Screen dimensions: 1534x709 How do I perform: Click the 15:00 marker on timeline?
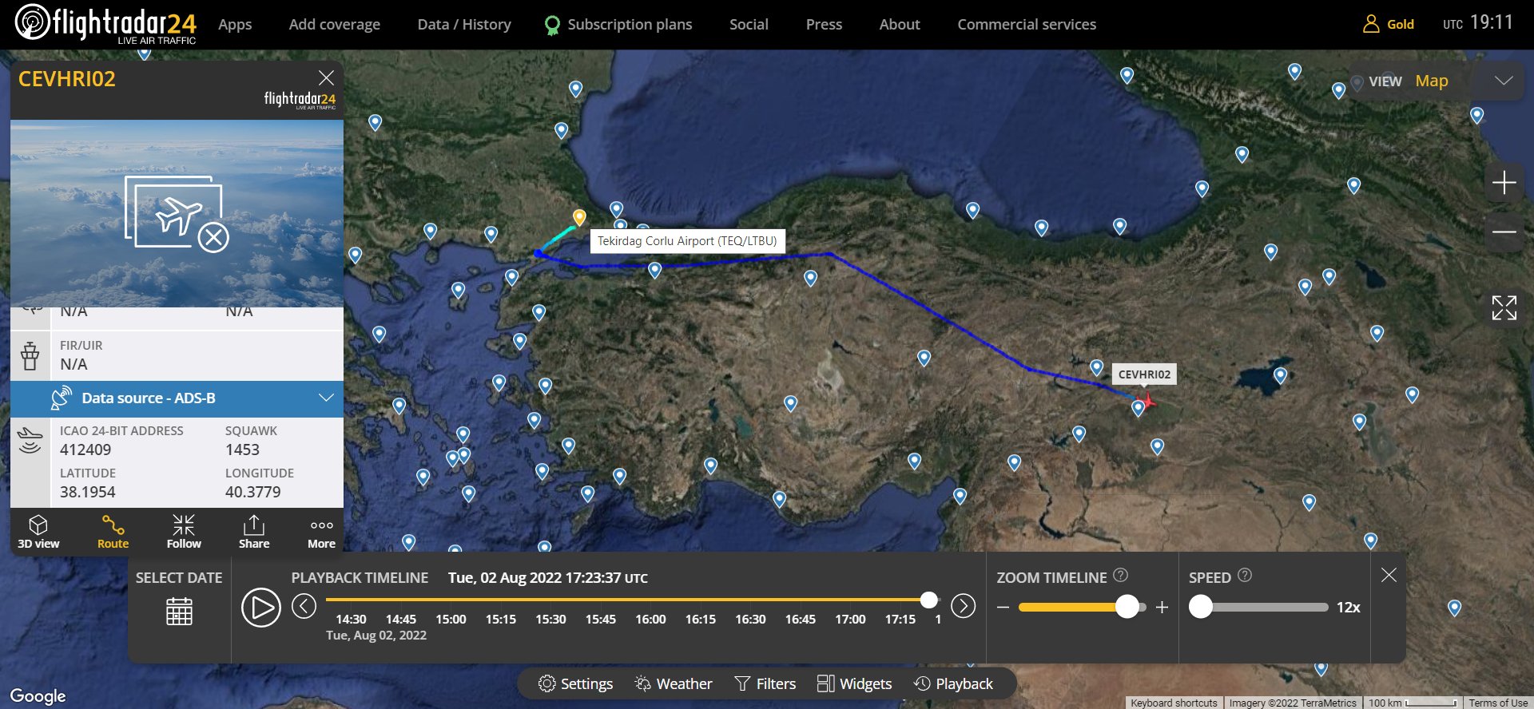point(451,619)
